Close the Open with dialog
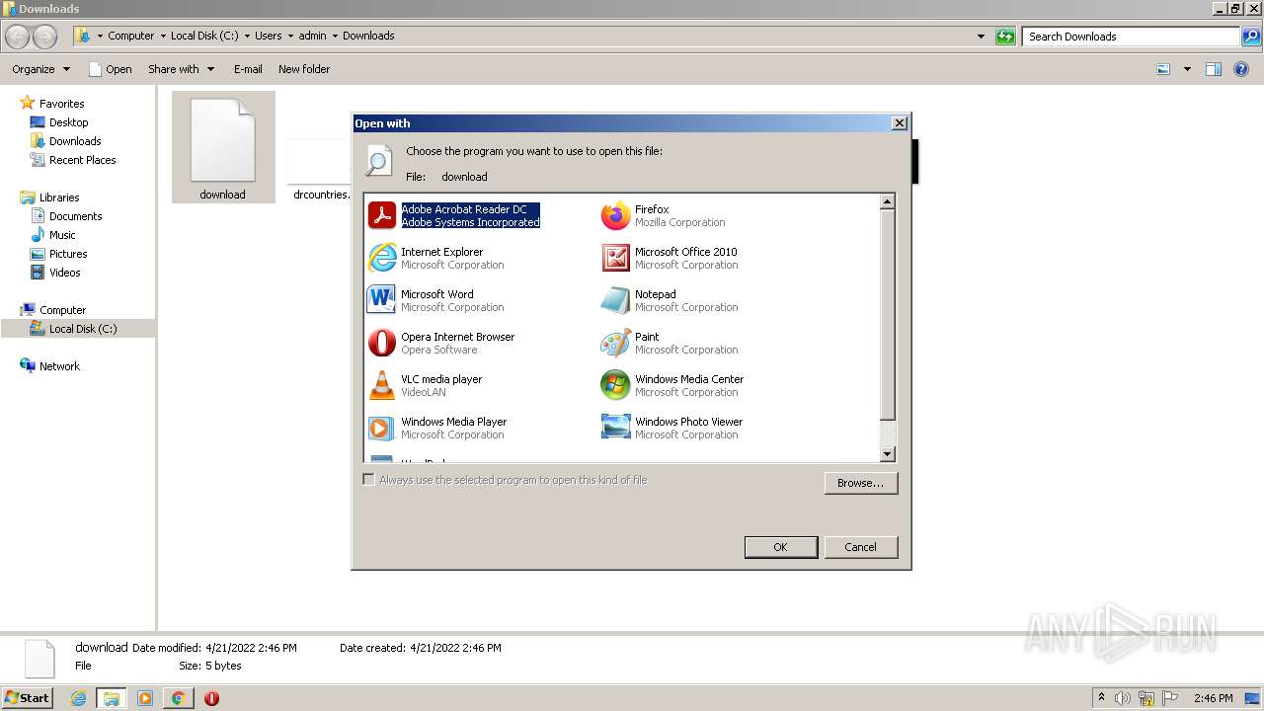This screenshot has height=711, width=1264. coord(899,123)
